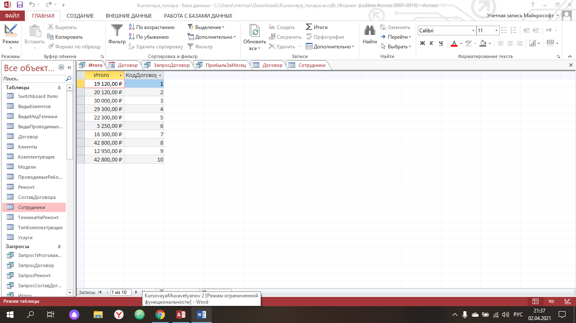Go to the first record navigation button

[x=100, y=292]
